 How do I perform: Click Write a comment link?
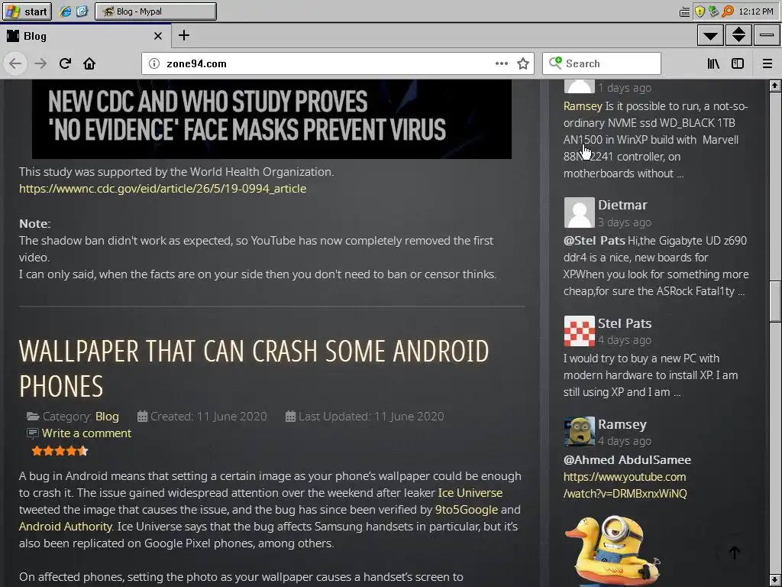(x=86, y=433)
